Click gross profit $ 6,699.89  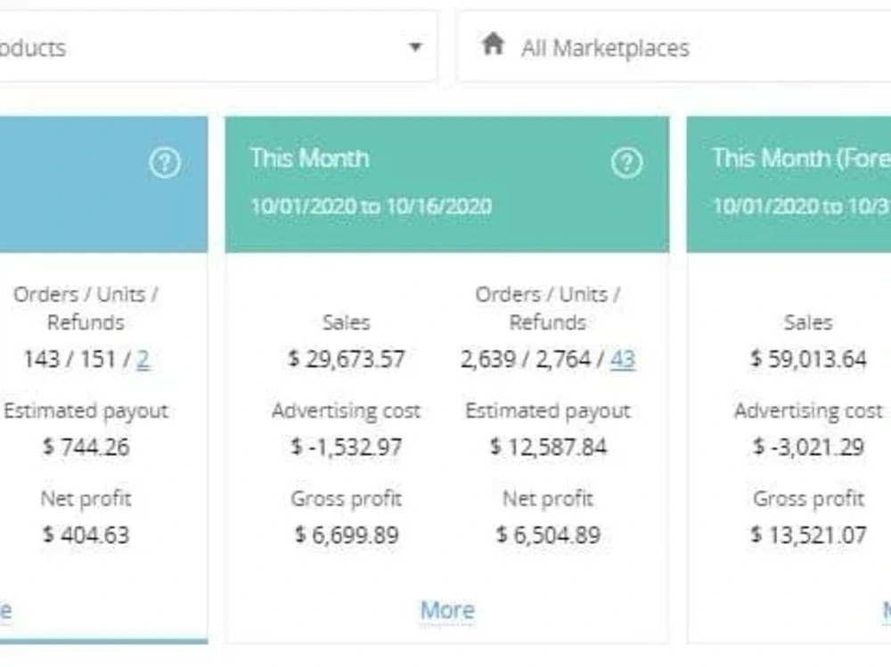tap(346, 535)
